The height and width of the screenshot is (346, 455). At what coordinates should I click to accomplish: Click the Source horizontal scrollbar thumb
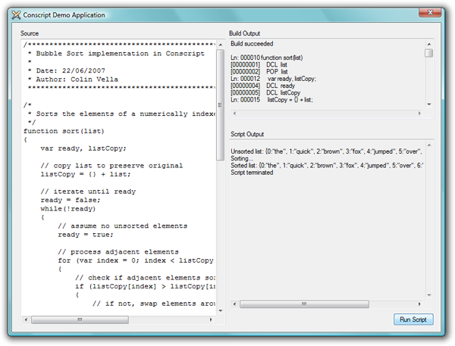(x=80, y=320)
